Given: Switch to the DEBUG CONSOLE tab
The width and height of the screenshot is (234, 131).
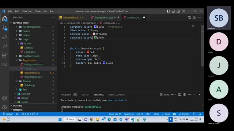Looking at the screenshot, I should pos(116,95).
